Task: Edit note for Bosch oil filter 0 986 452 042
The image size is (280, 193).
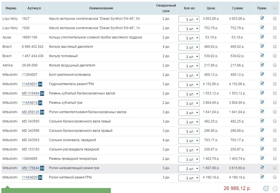Action: (x=262, y=46)
